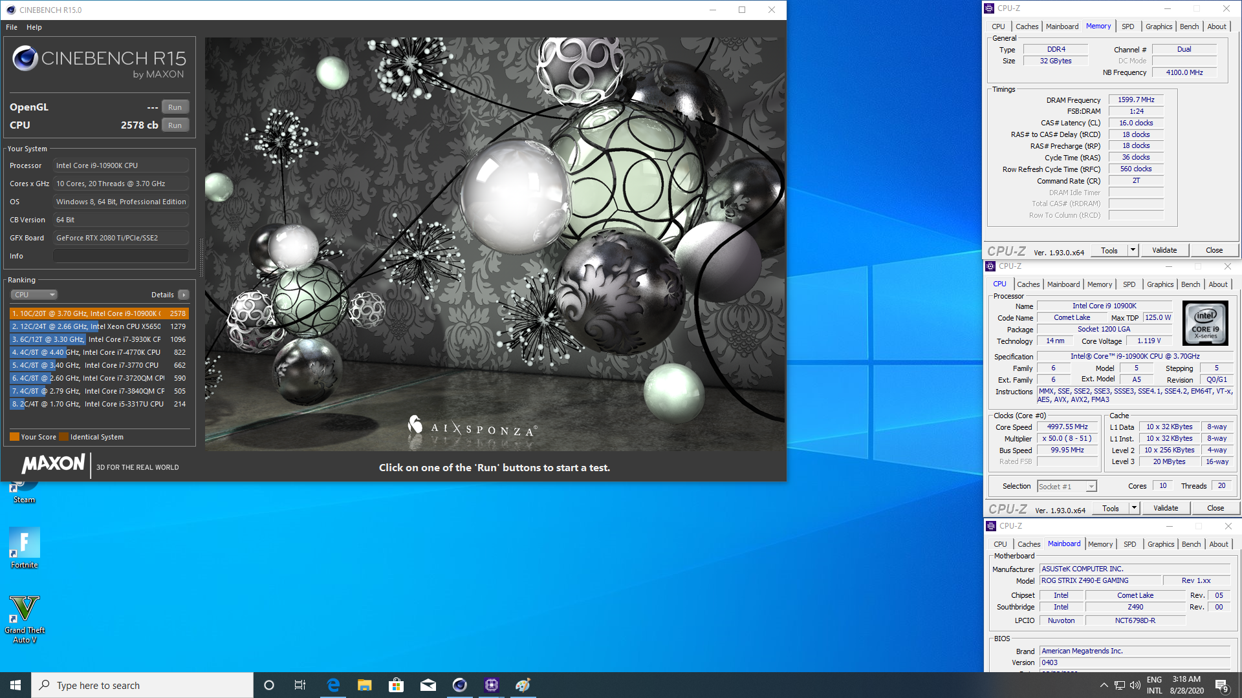This screenshot has height=698, width=1242.
Task: Click the DRAM Frequency value 1599.7 MHz
Action: [x=1136, y=100]
